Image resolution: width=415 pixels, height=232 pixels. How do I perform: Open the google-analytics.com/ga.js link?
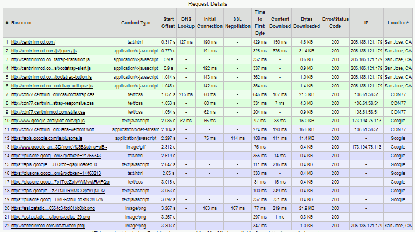click(48, 121)
